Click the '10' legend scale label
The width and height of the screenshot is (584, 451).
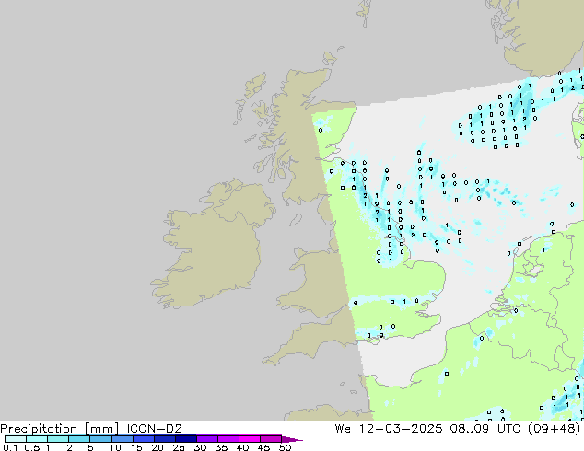point(115,447)
